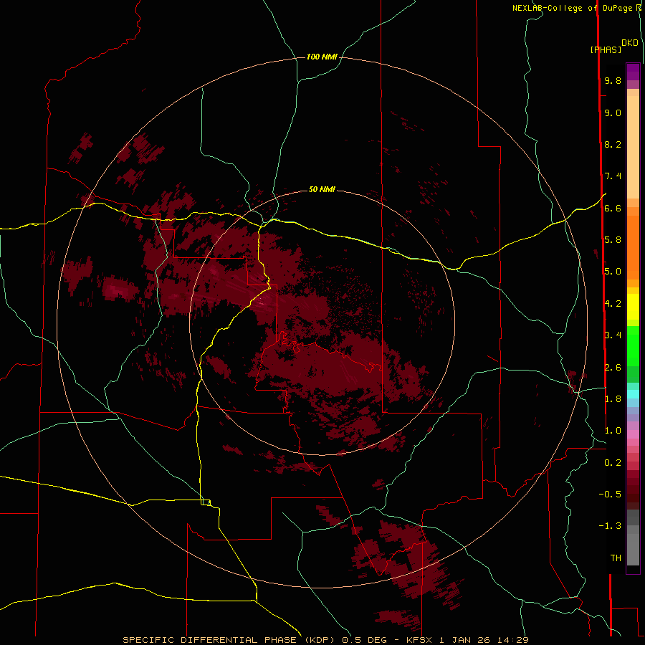Pick the yellow color bar segment
645x645 pixels.
(633, 307)
